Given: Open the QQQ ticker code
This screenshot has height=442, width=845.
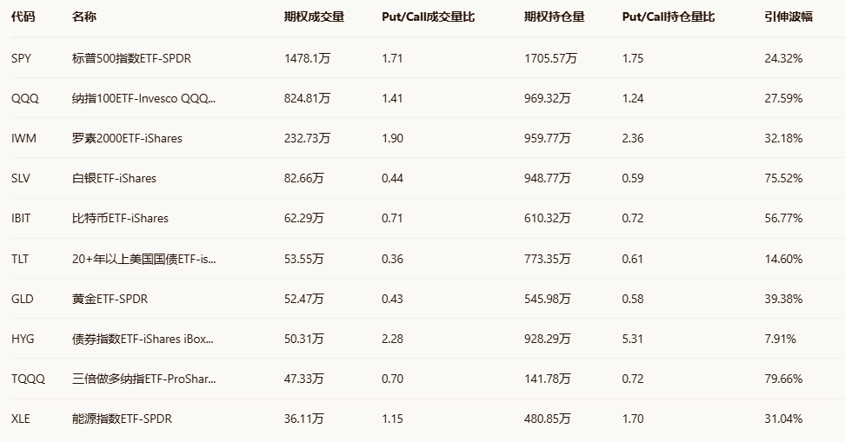Looking at the screenshot, I should pyautogui.click(x=25, y=98).
